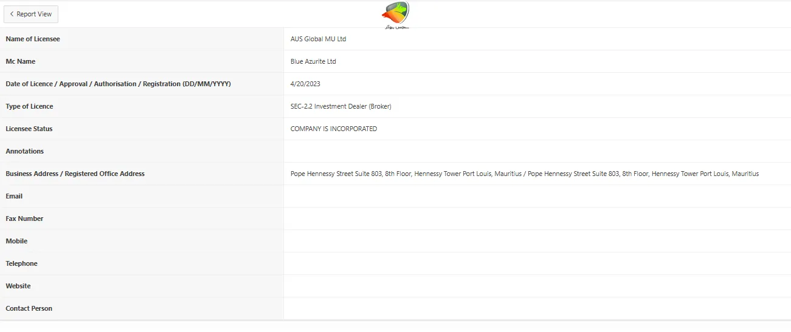The width and height of the screenshot is (791, 332).
Task: Click the COMPANY IS INCORPORATED status text
Action: [x=334, y=129]
